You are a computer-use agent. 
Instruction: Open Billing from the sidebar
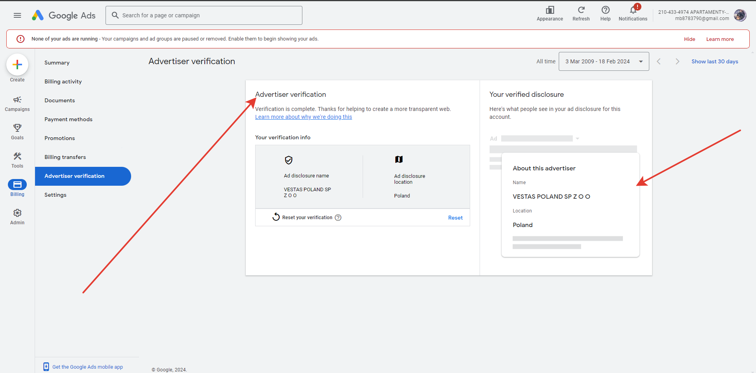[x=17, y=188]
